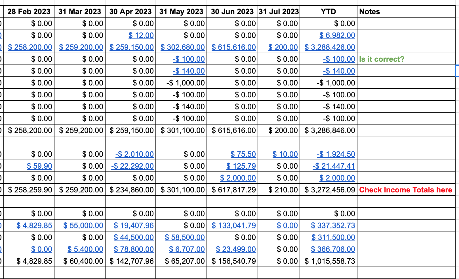This screenshot has height=279, width=459.
Task: Select the $ 1,015,558.73 YTD total cell
Action: [x=329, y=261]
